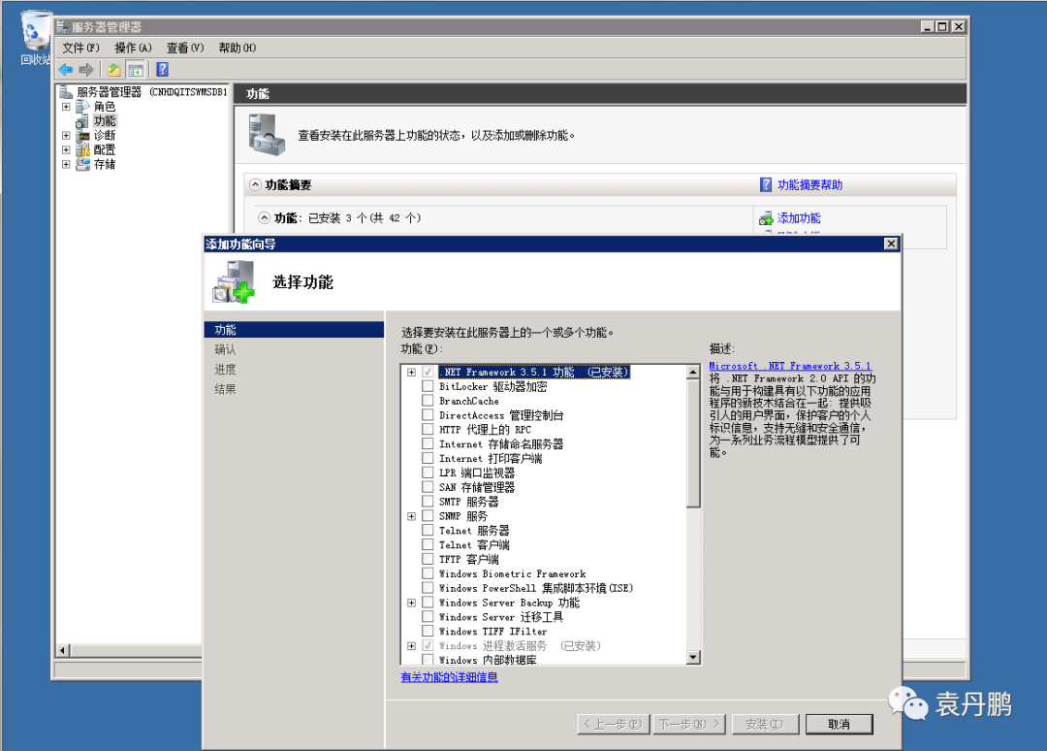
Task: Open the 操作(A) menu
Action: tap(133, 48)
